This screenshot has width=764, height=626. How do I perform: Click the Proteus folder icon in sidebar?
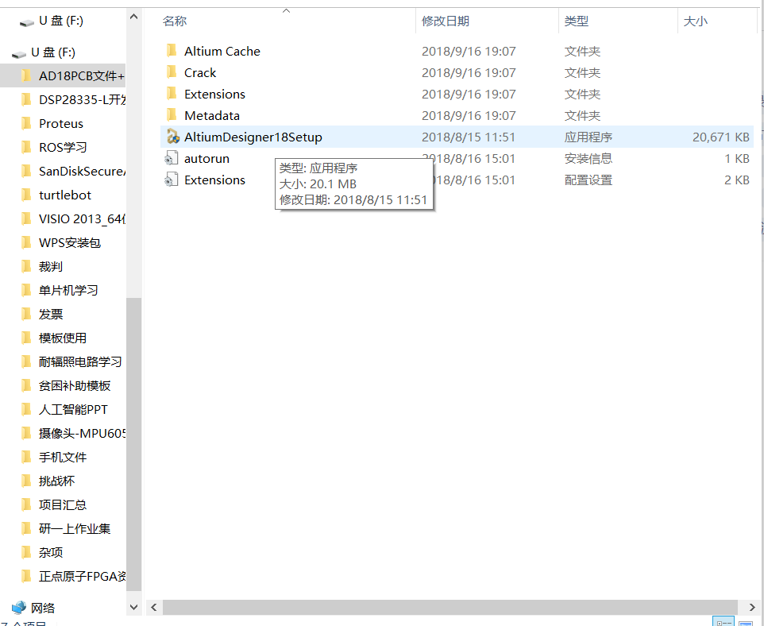click(x=27, y=123)
